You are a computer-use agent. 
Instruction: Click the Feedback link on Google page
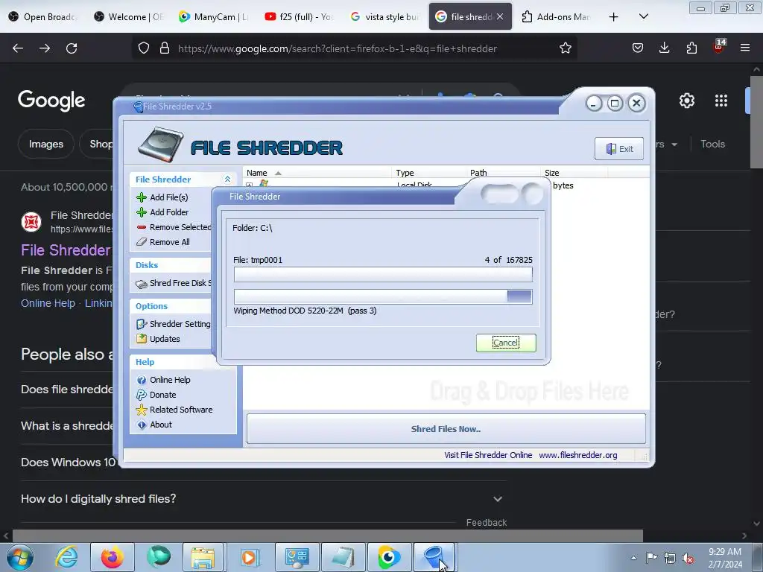(x=486, y=522)
